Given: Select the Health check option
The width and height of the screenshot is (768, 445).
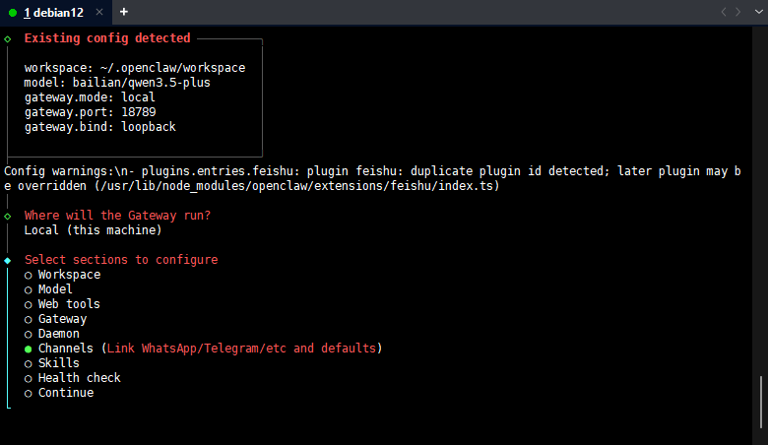Looking at the screenshot, I should (x=29, y=378).
